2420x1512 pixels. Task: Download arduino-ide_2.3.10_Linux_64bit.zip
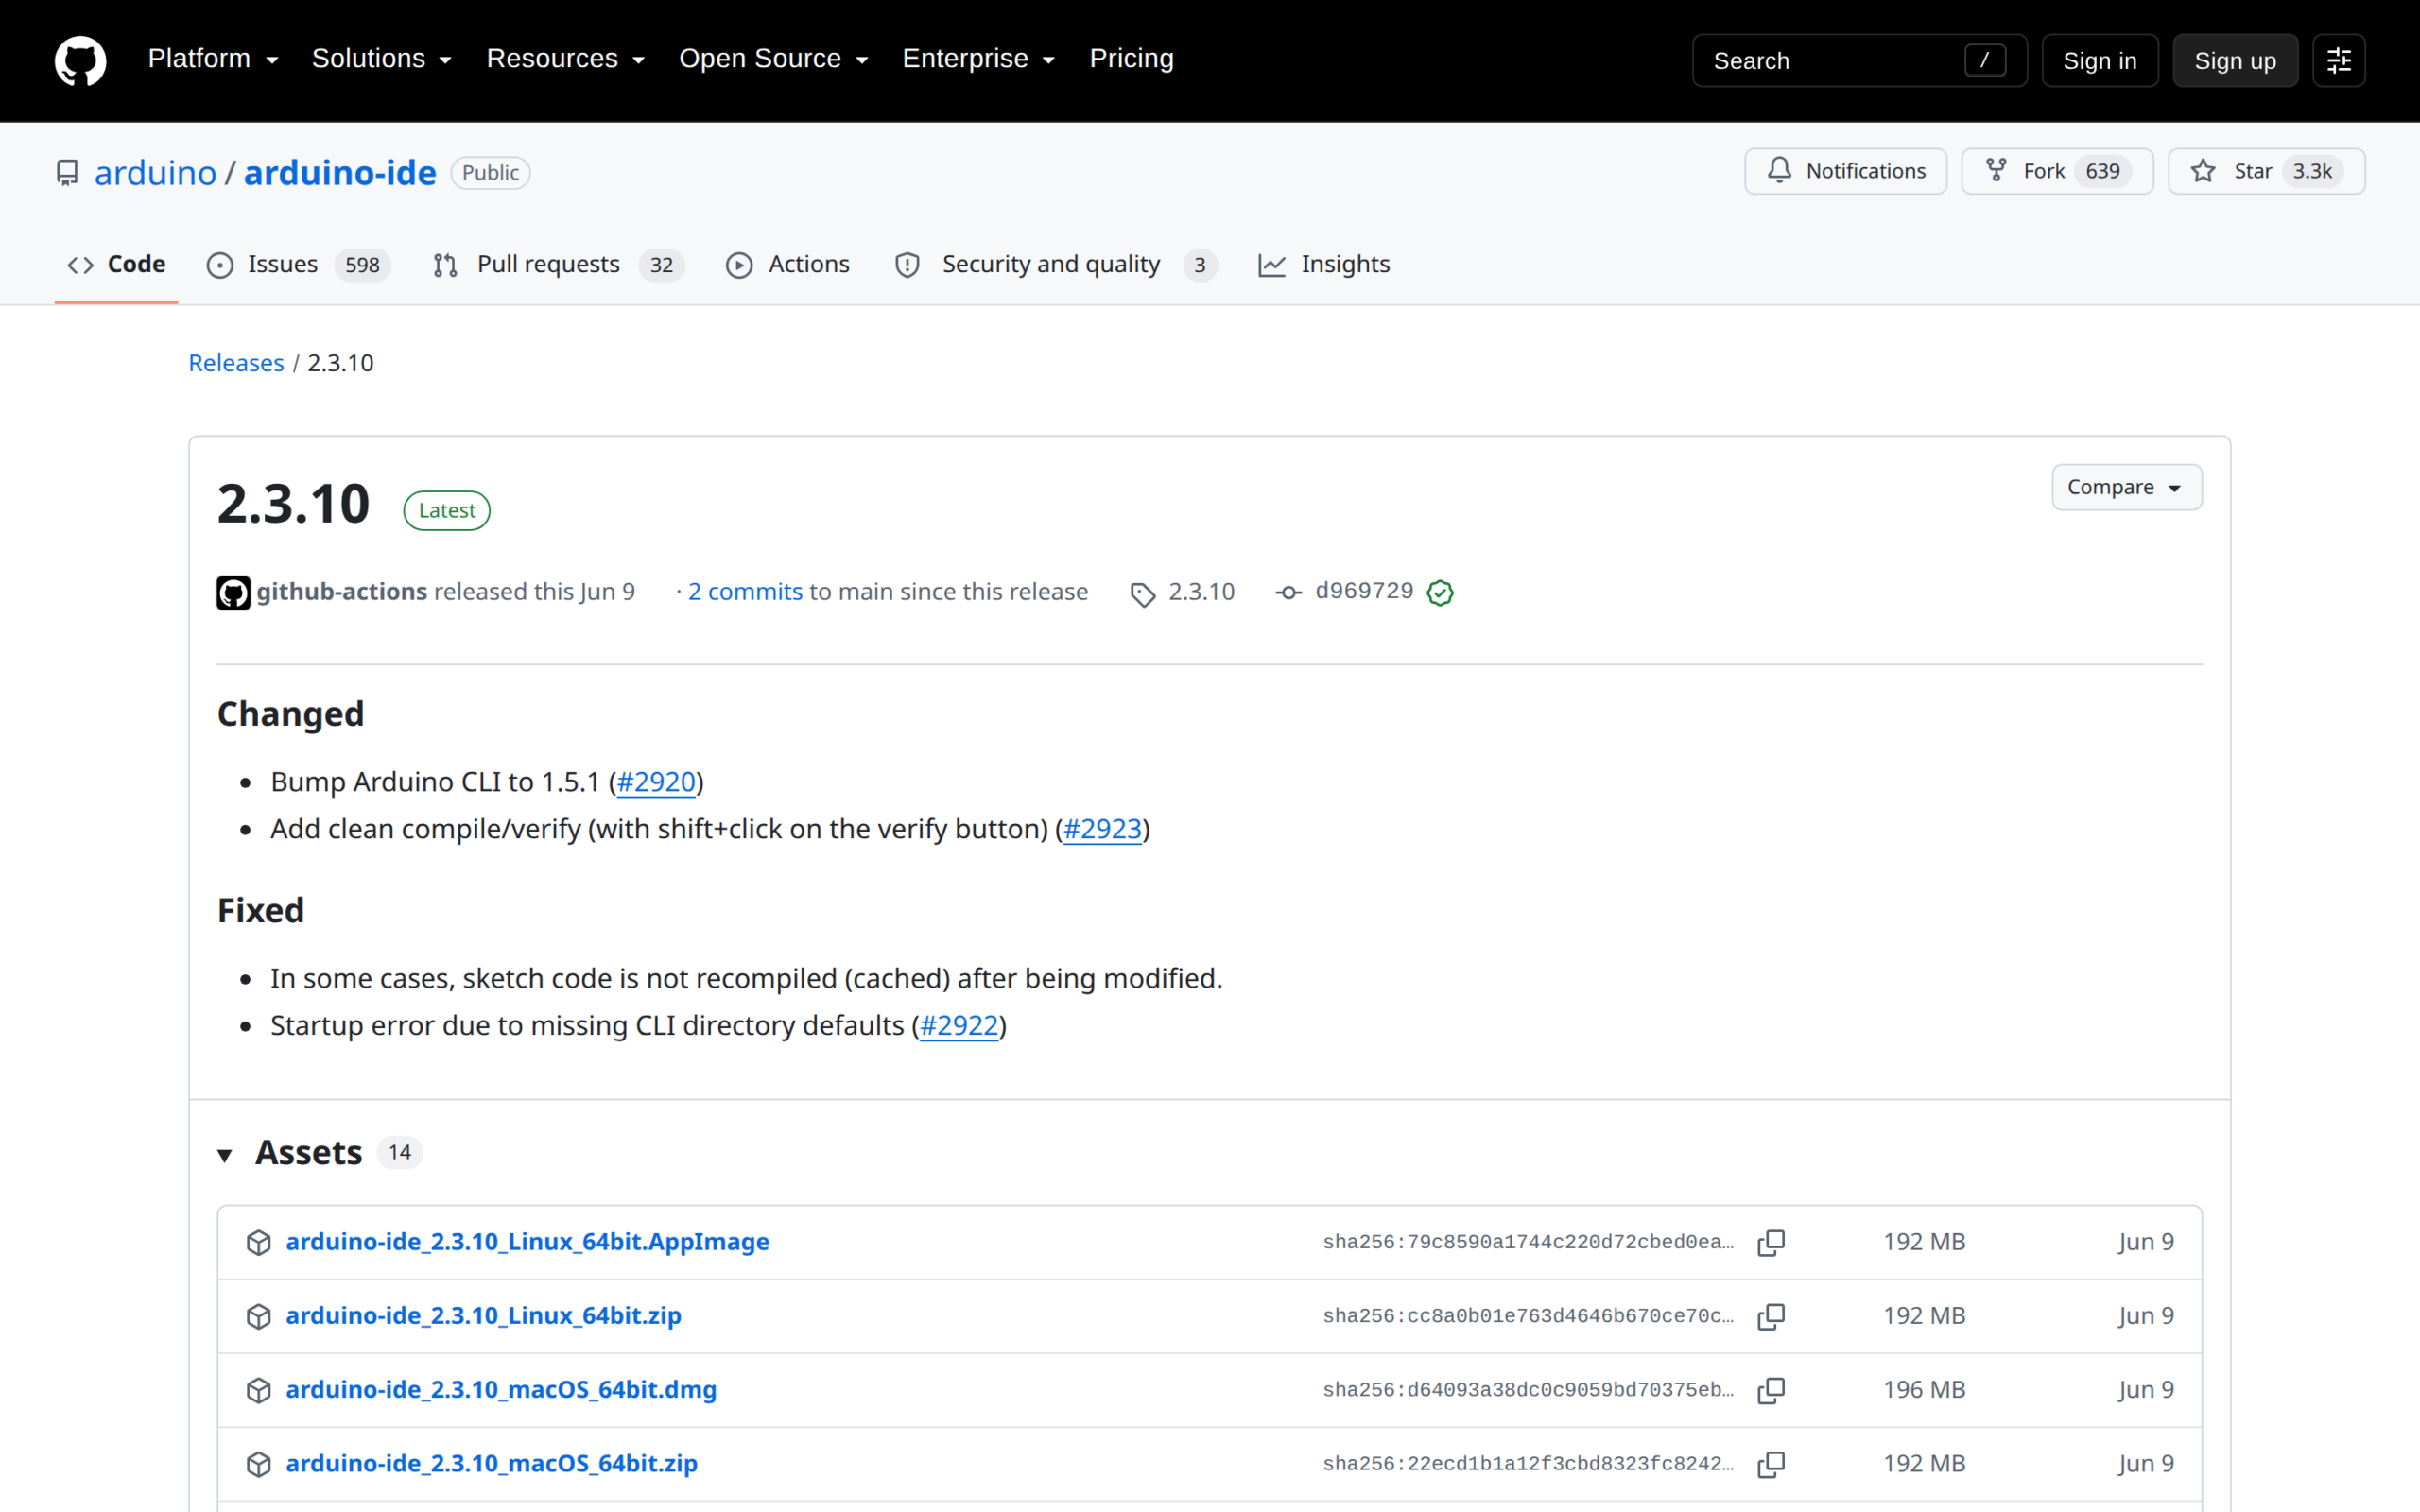click(483, 1316)
